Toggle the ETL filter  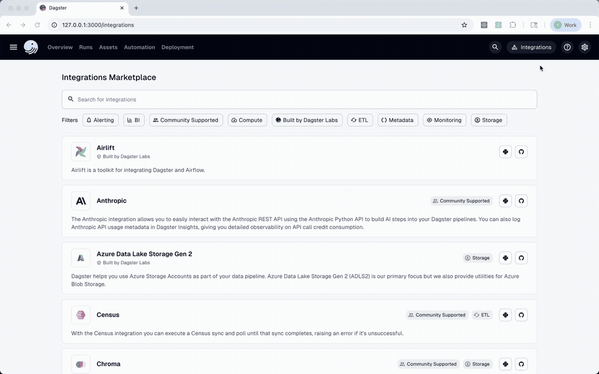click(360, 120)
